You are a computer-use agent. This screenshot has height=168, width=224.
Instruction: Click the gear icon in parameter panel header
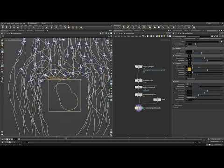[212, 36]
